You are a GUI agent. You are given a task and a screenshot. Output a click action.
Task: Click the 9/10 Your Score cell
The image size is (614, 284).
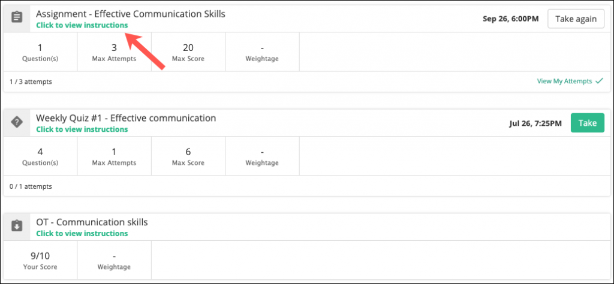pyautogui.click(x=40, y=261)
